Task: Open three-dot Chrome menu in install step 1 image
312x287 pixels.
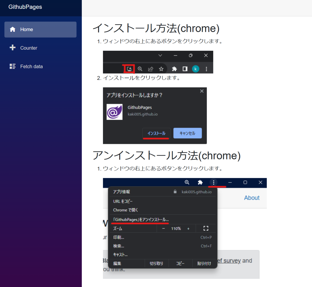Action: (206, 69)
